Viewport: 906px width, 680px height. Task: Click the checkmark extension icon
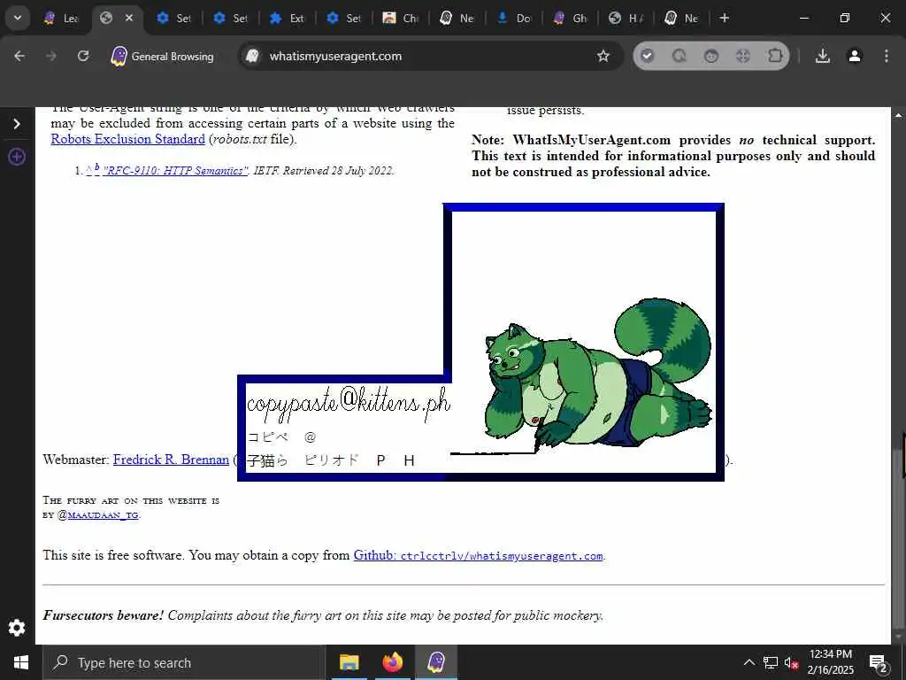pyautogui.click(x=647, y=56)
